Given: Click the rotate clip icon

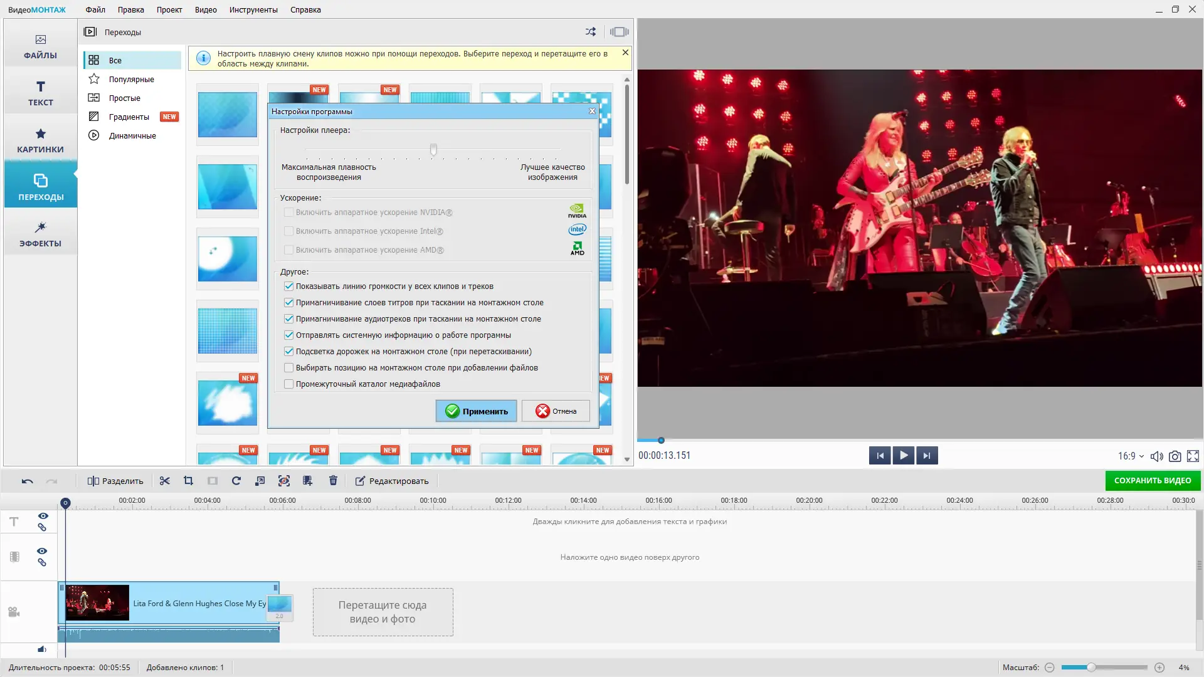Looking at the screenshot, I should point(236,481).
